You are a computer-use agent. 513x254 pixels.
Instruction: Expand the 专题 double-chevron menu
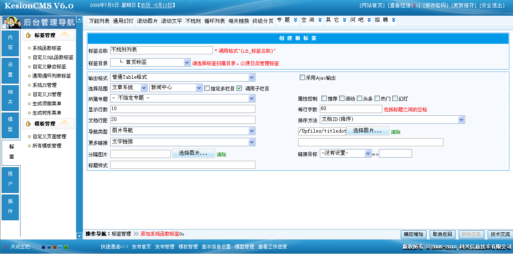295,20
